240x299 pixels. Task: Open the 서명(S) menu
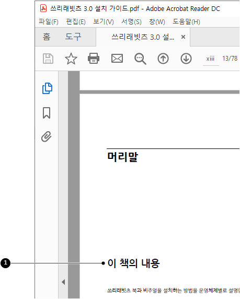pyautogui.click(x=131, y=22)
